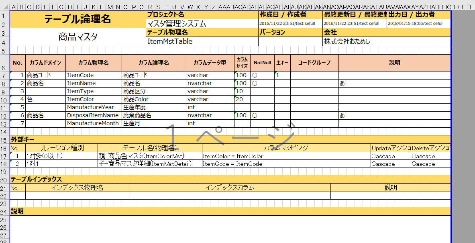Click column header A
The image size is (475, 243).
(x=13, y=7)
